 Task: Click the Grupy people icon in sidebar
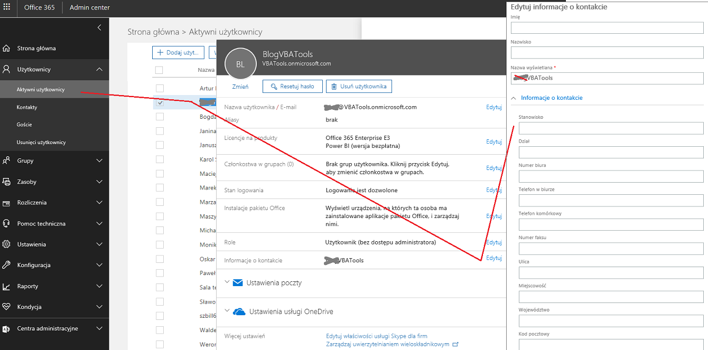point(7,161)
